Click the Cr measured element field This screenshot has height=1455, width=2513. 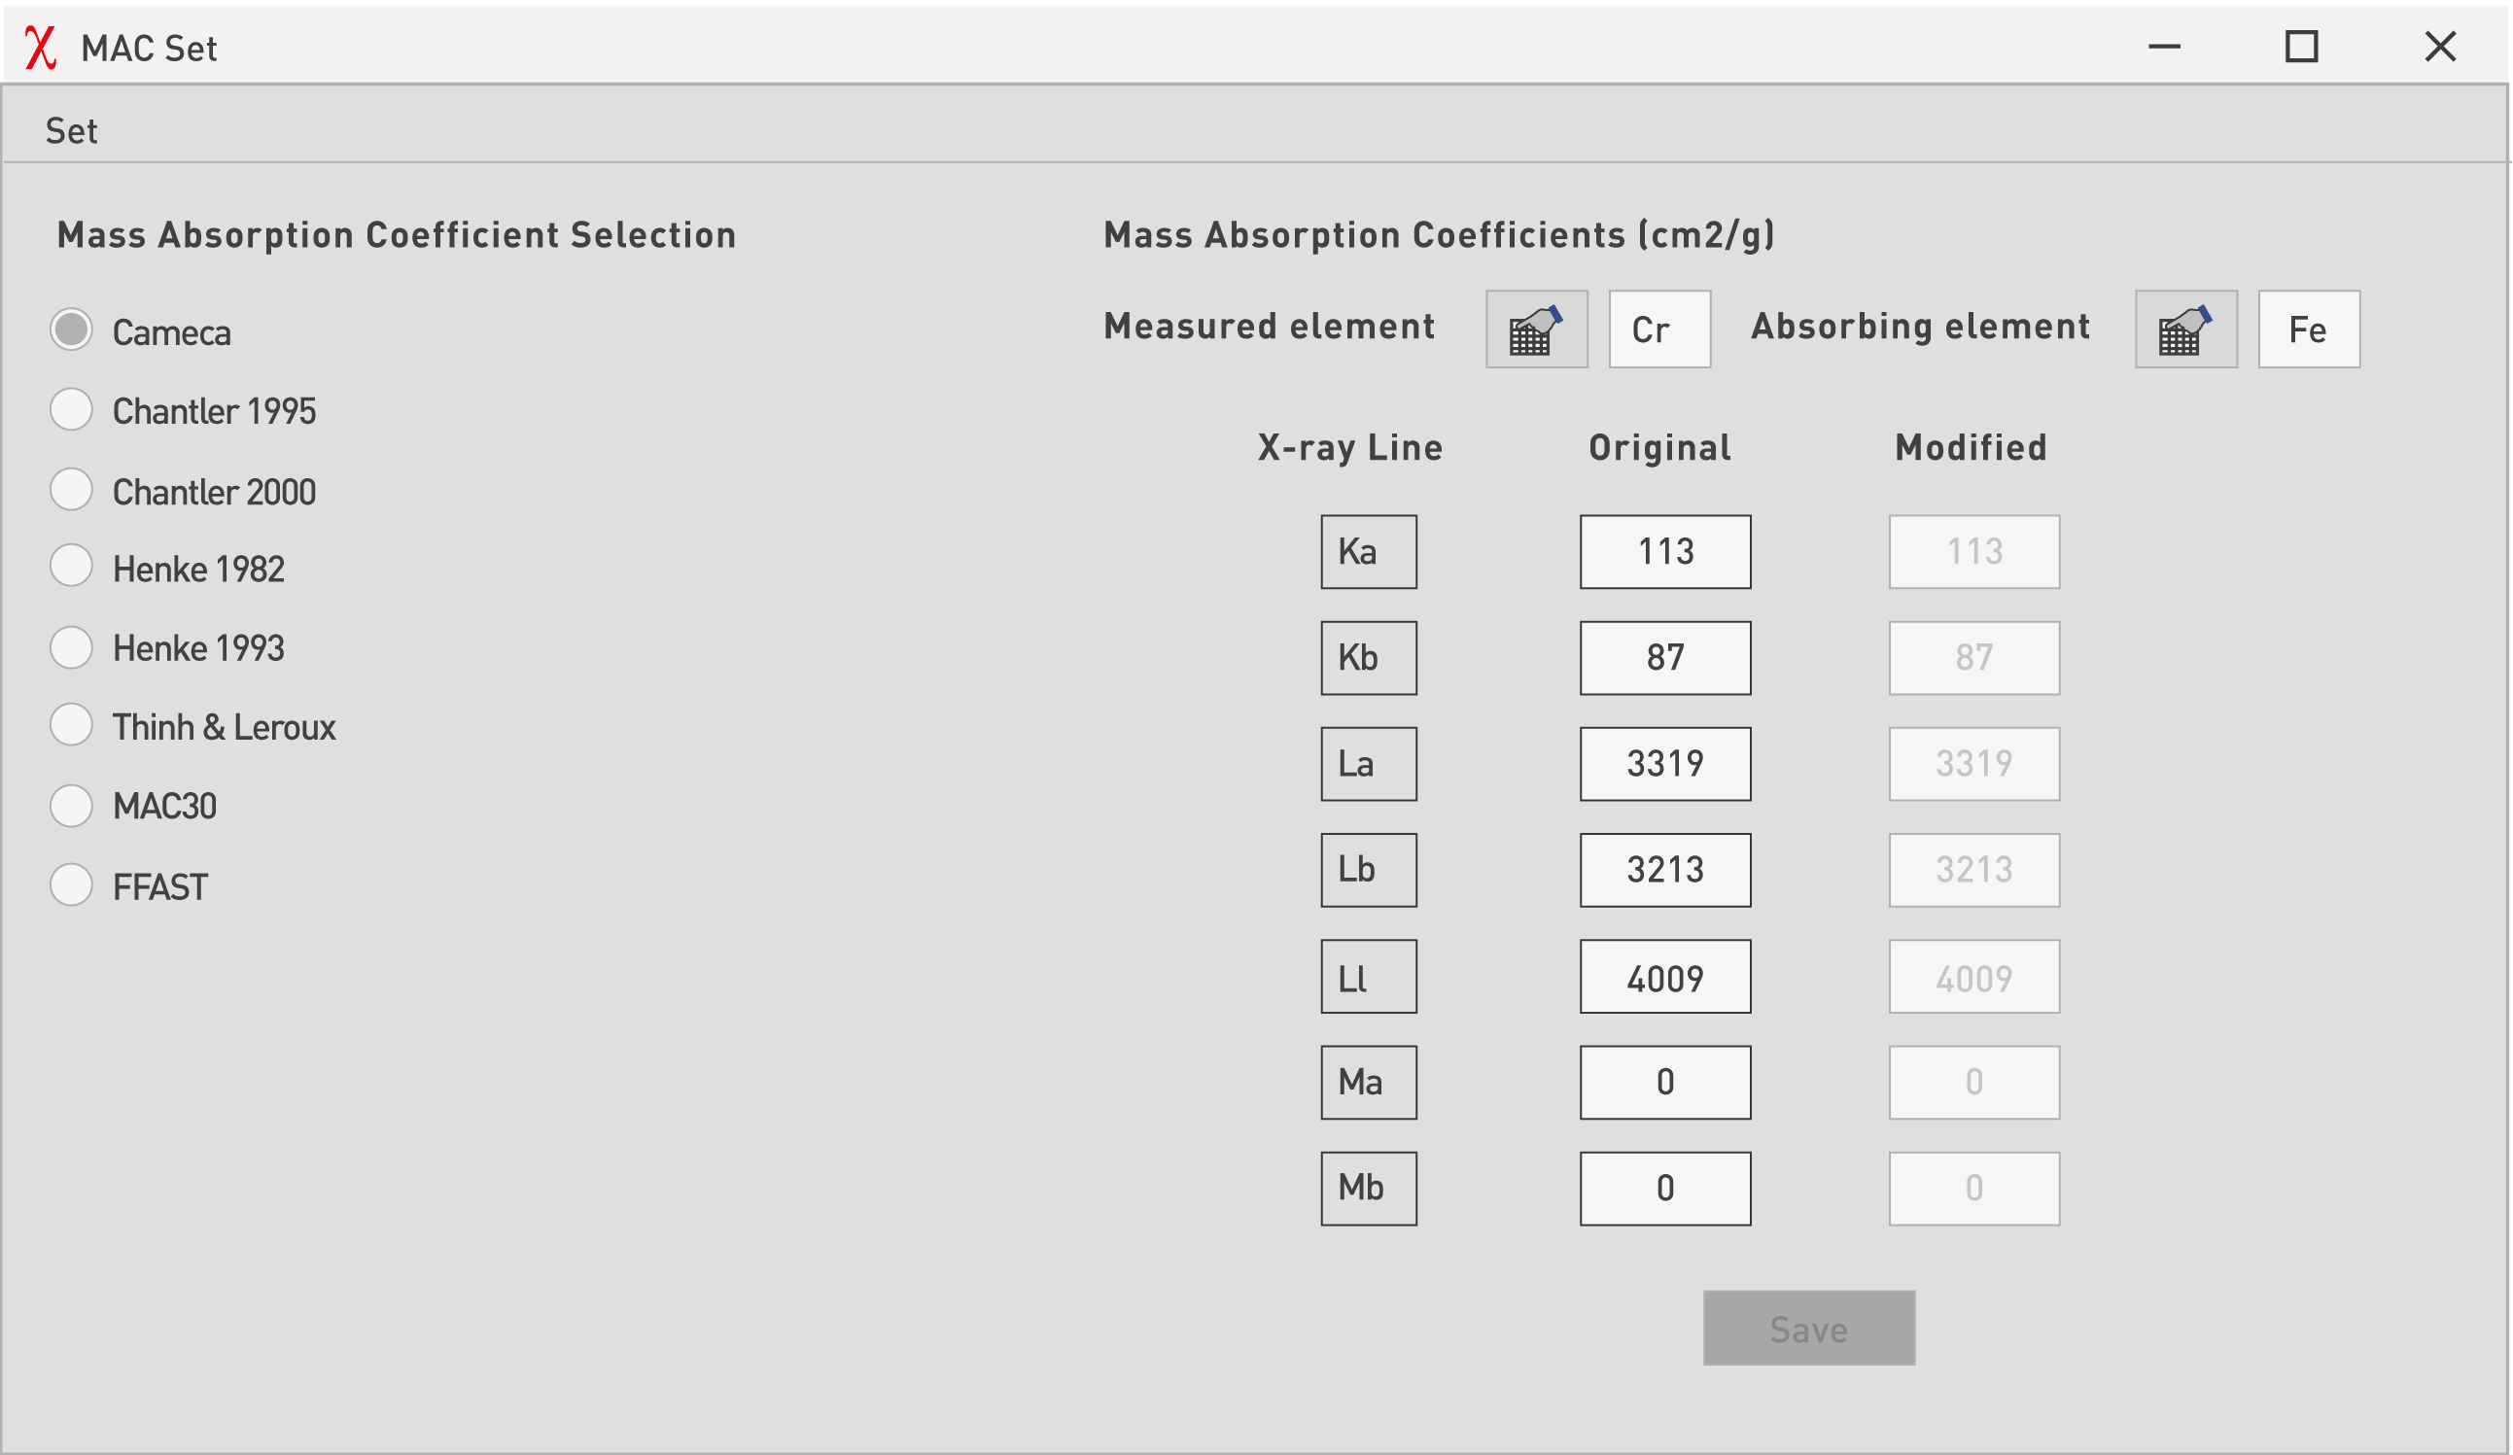[1659, 329]
